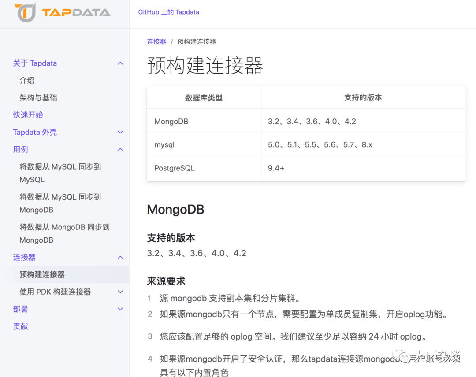Viewport: 476px width, 377px height.
Task: Select 预构建连接器 in the sidebar
Action: (42, 274)
